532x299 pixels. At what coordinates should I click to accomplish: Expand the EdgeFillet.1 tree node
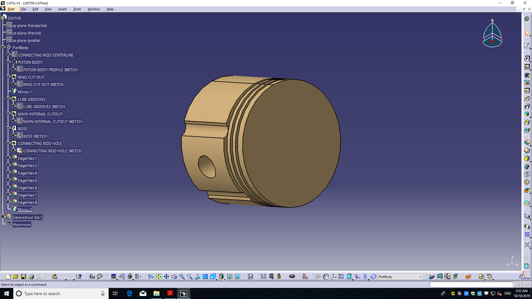(x=8, y=158)
